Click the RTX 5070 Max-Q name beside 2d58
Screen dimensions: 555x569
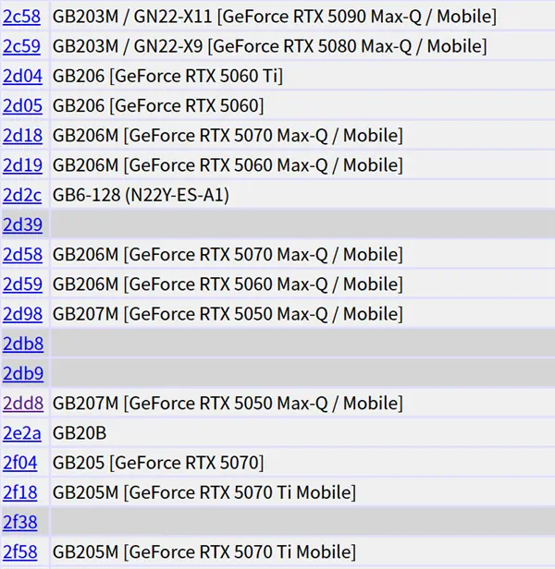(x=228, y=255)
